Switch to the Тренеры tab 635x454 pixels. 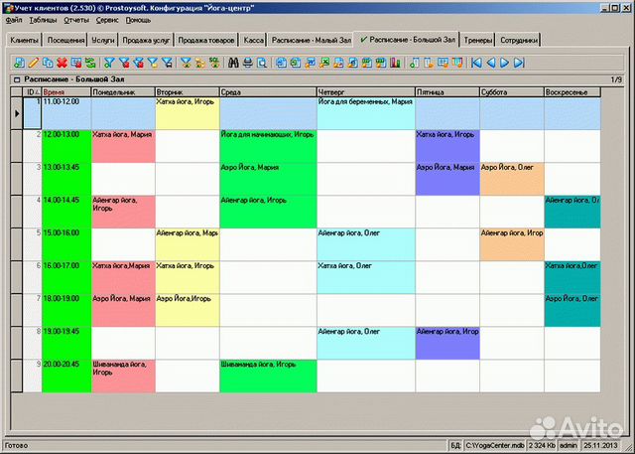tap(476, 41)
